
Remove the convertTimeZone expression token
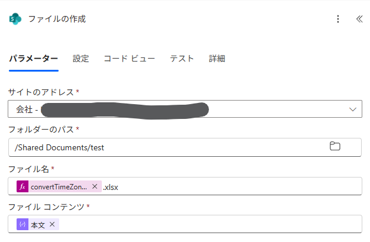click(x=95, y=186)
